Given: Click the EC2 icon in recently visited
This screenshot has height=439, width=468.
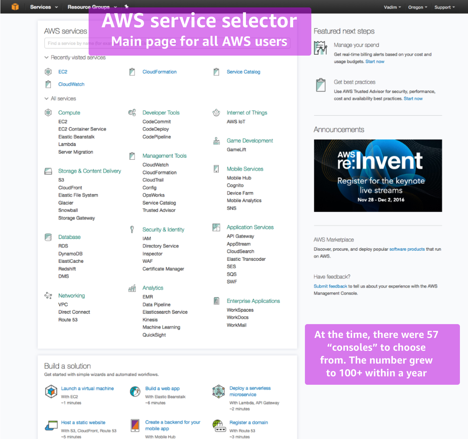Looking at the screenshot, I should [x=48, y=71].
